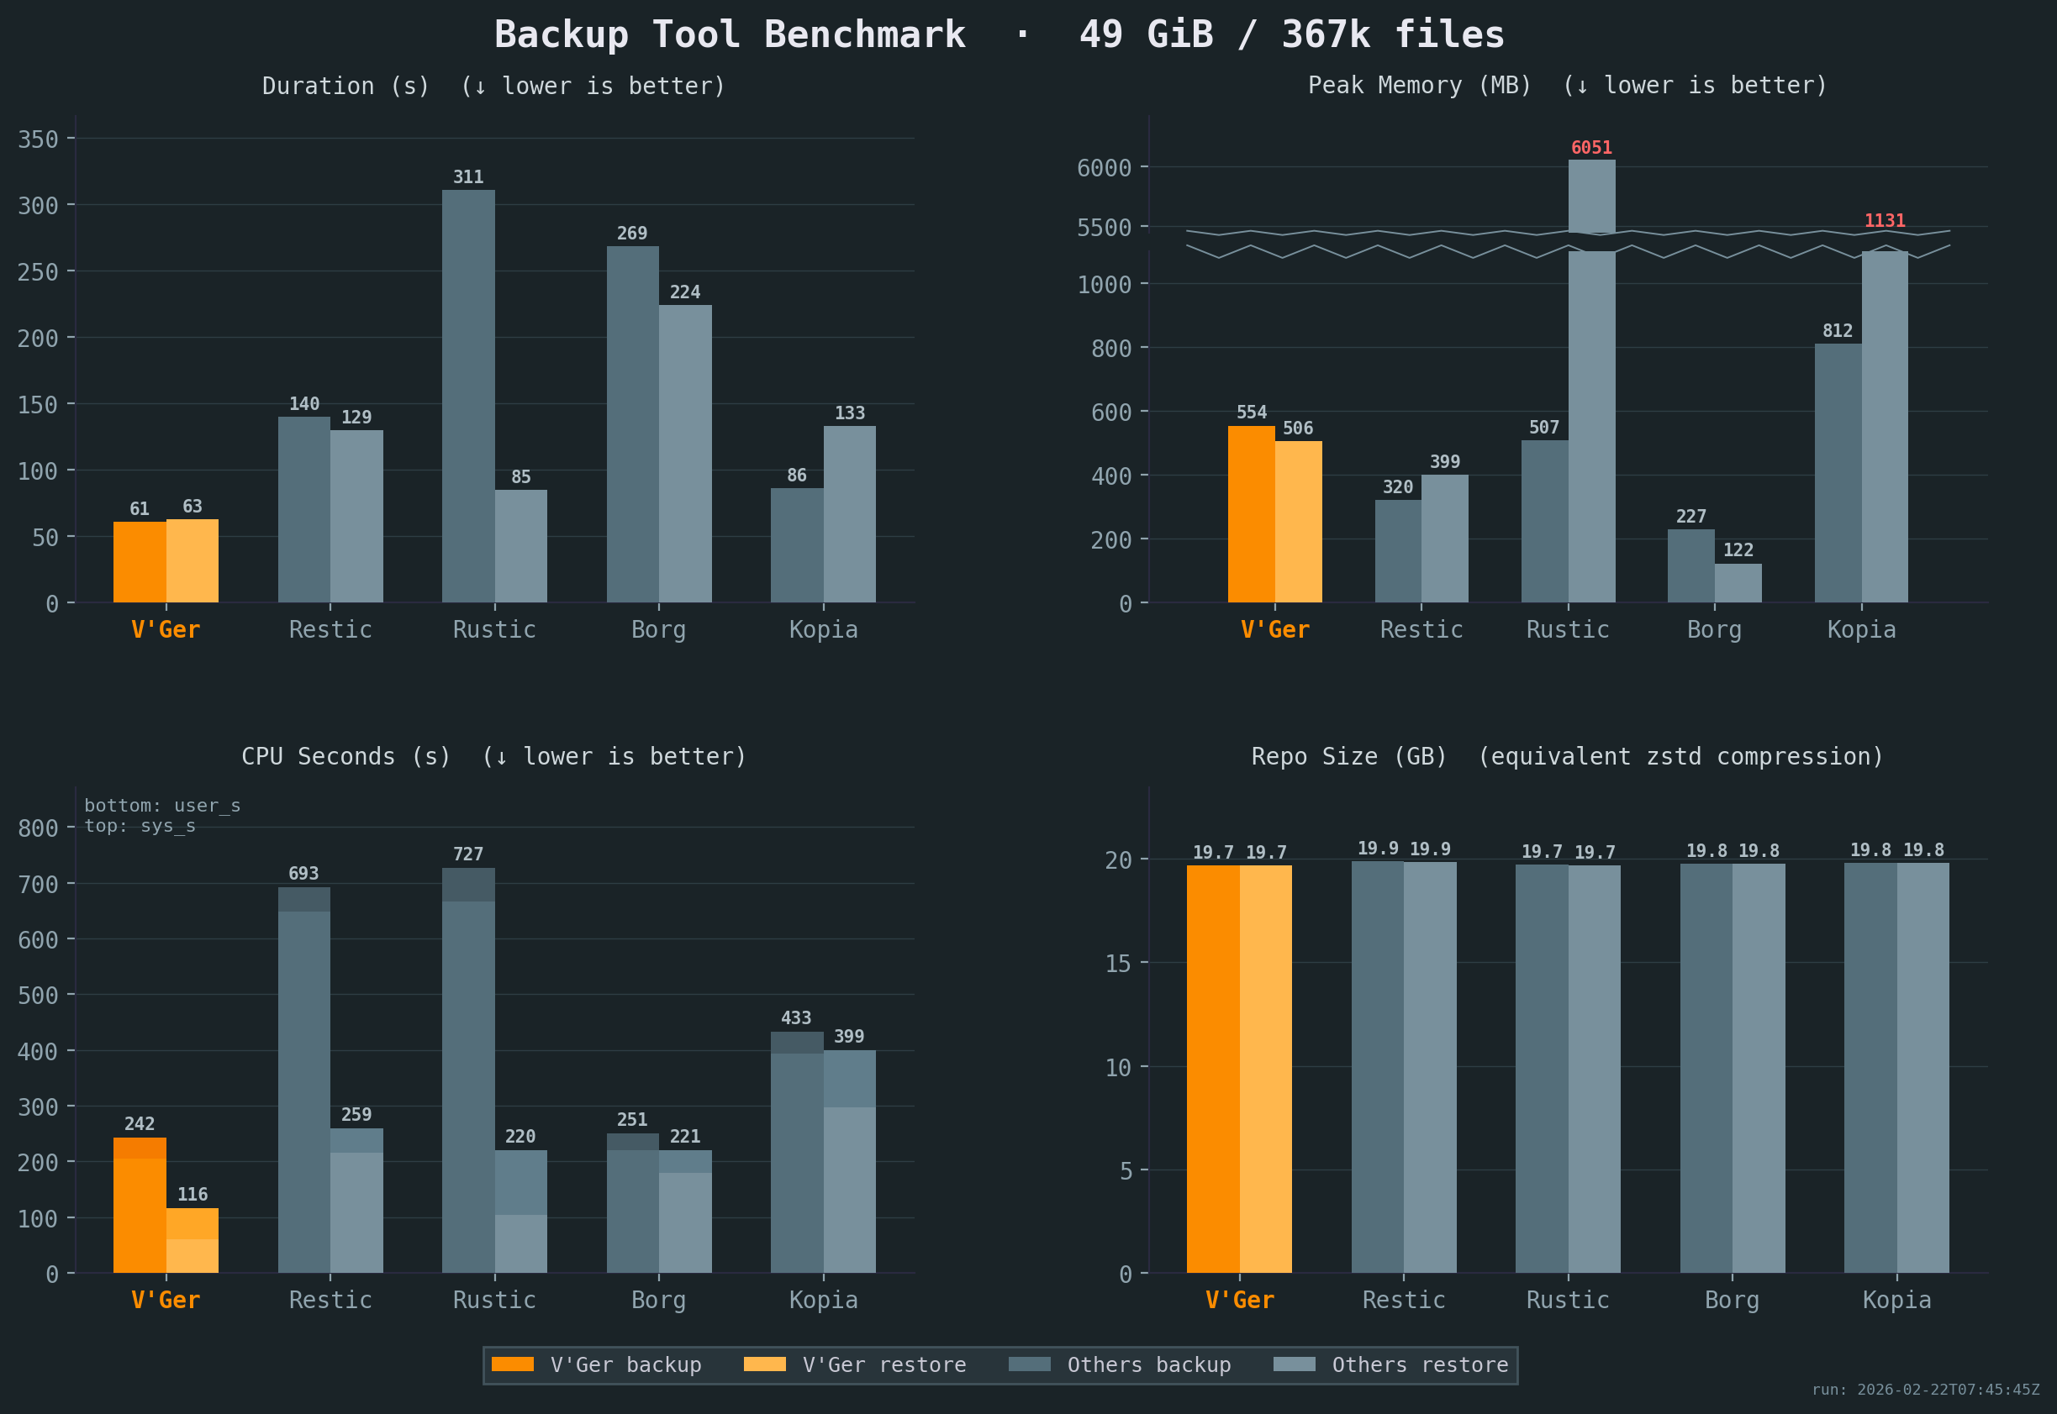
Task: Click the 19.9 Restic bar in Repo Size
Action: coord(1376,1063)
